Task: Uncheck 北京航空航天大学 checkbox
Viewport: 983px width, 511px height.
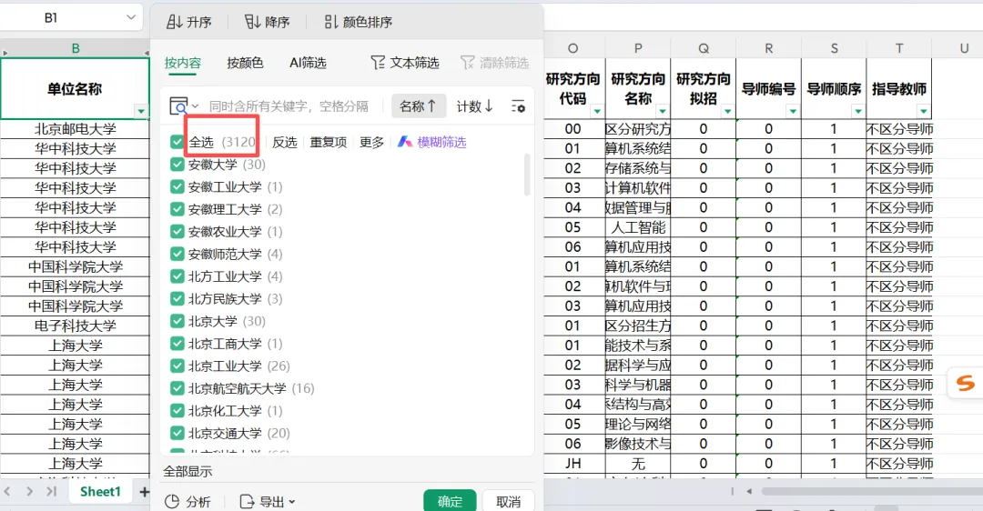Action: 177,388
